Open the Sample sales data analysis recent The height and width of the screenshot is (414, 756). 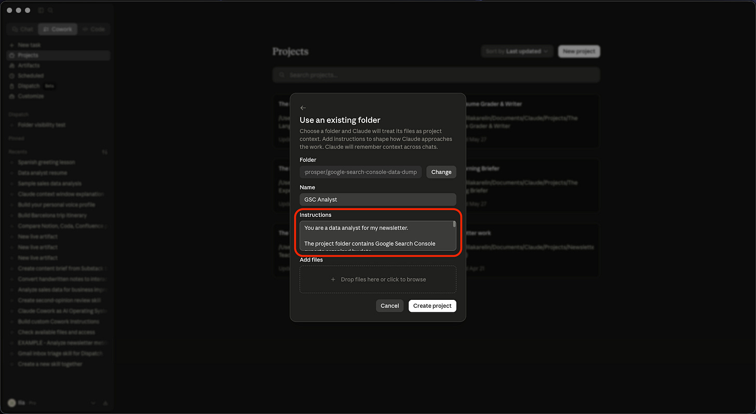[x=59, y=184]
